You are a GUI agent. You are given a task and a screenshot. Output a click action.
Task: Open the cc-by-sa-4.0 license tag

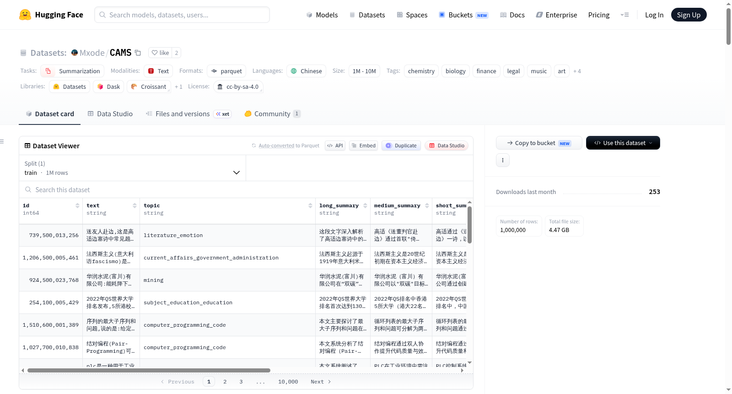[x=238, y=86]
